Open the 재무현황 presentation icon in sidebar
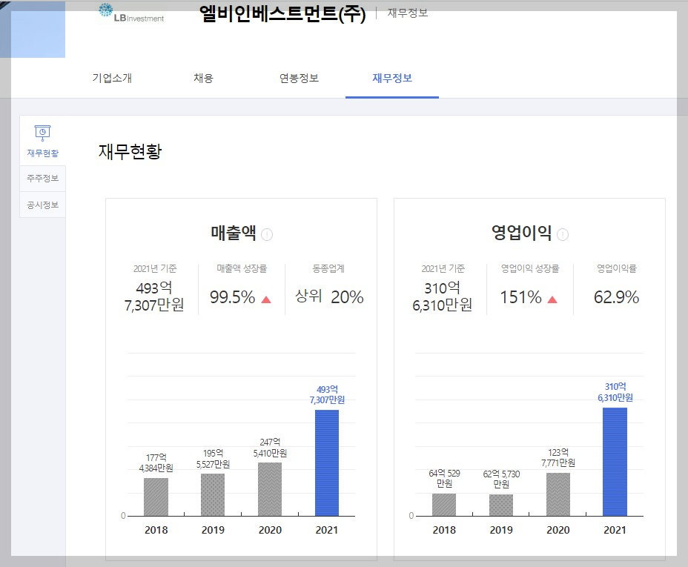 [x=42, y=133]
